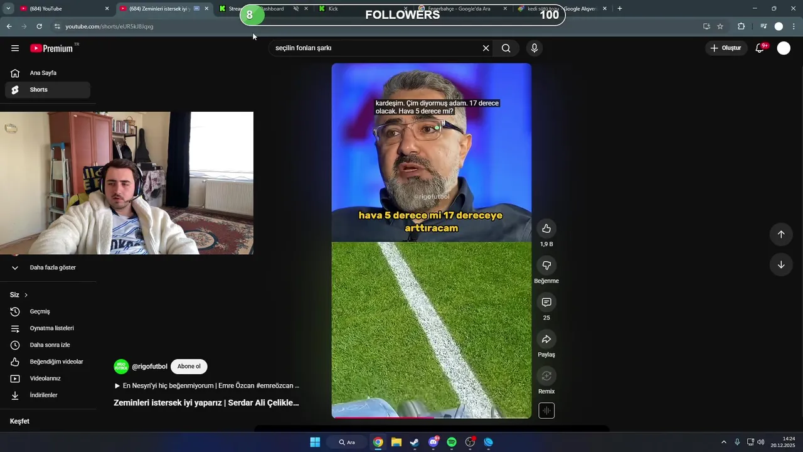Open the taskbar Ara search box
803x452 pixels.
347,442
